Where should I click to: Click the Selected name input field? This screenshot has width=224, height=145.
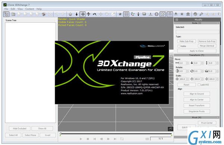[197, 32]
